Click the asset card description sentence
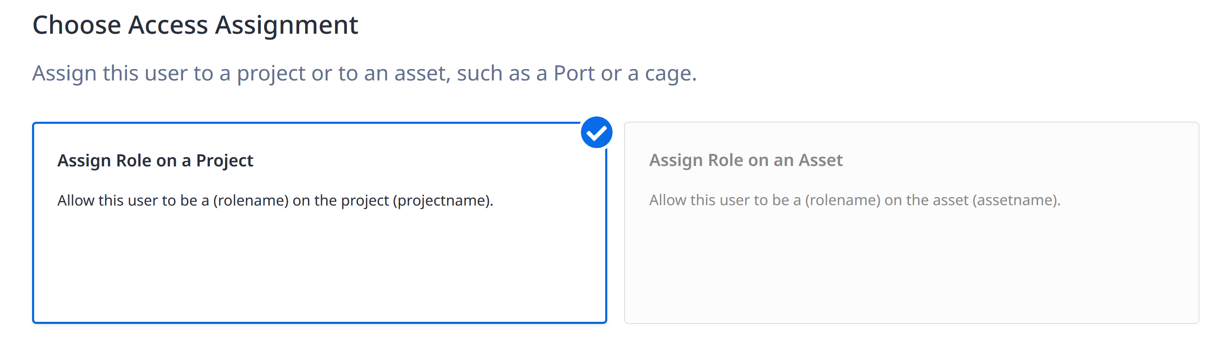Image resolution: width=1223 pixels, height=353 pixels. pyautogui.click(x=855, y=200)
